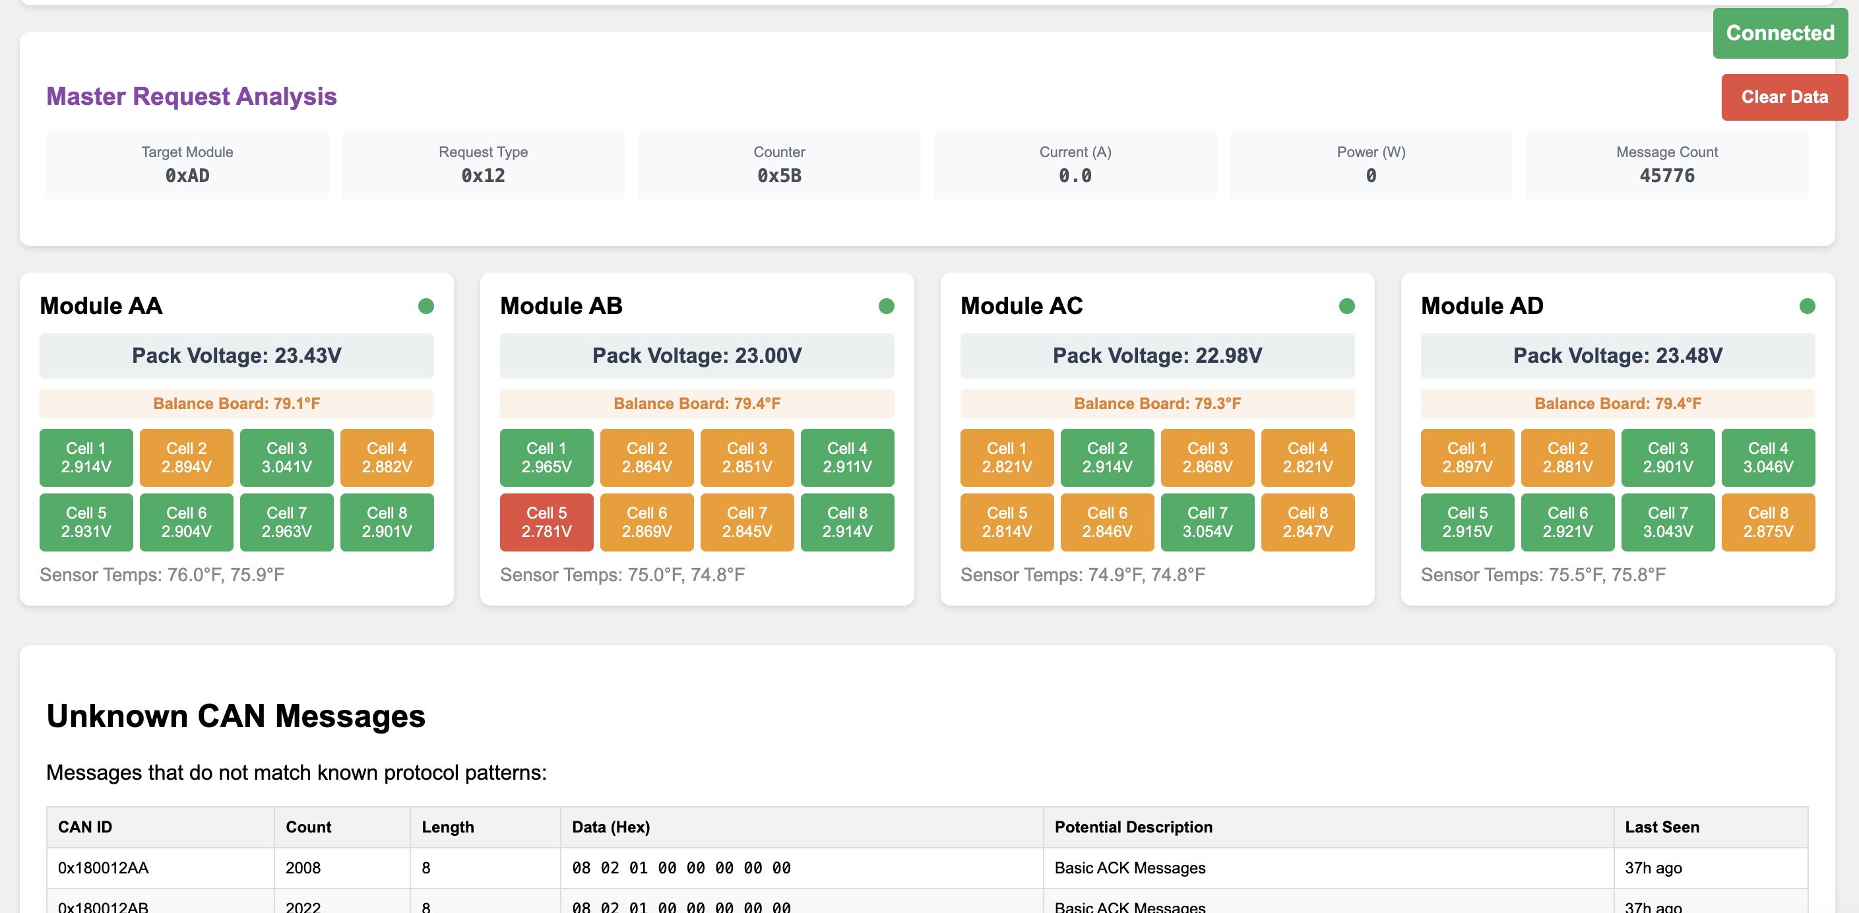The width and height of the screenshot is (1859, 913).
Task: Select Cell 7 3.054V in Module AC
Action: (1207, 522)
